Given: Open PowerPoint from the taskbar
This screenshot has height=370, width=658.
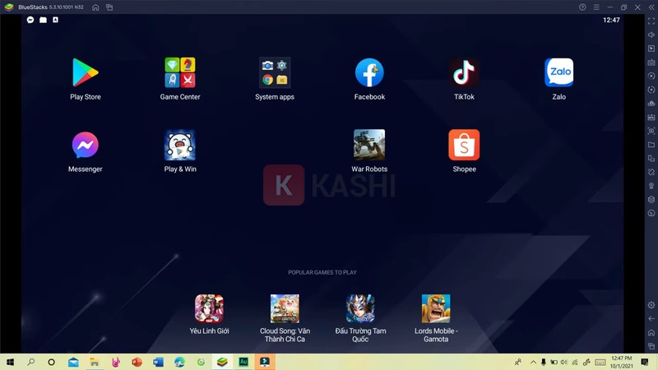Looking at the screenshot, I should pos(137,362).
